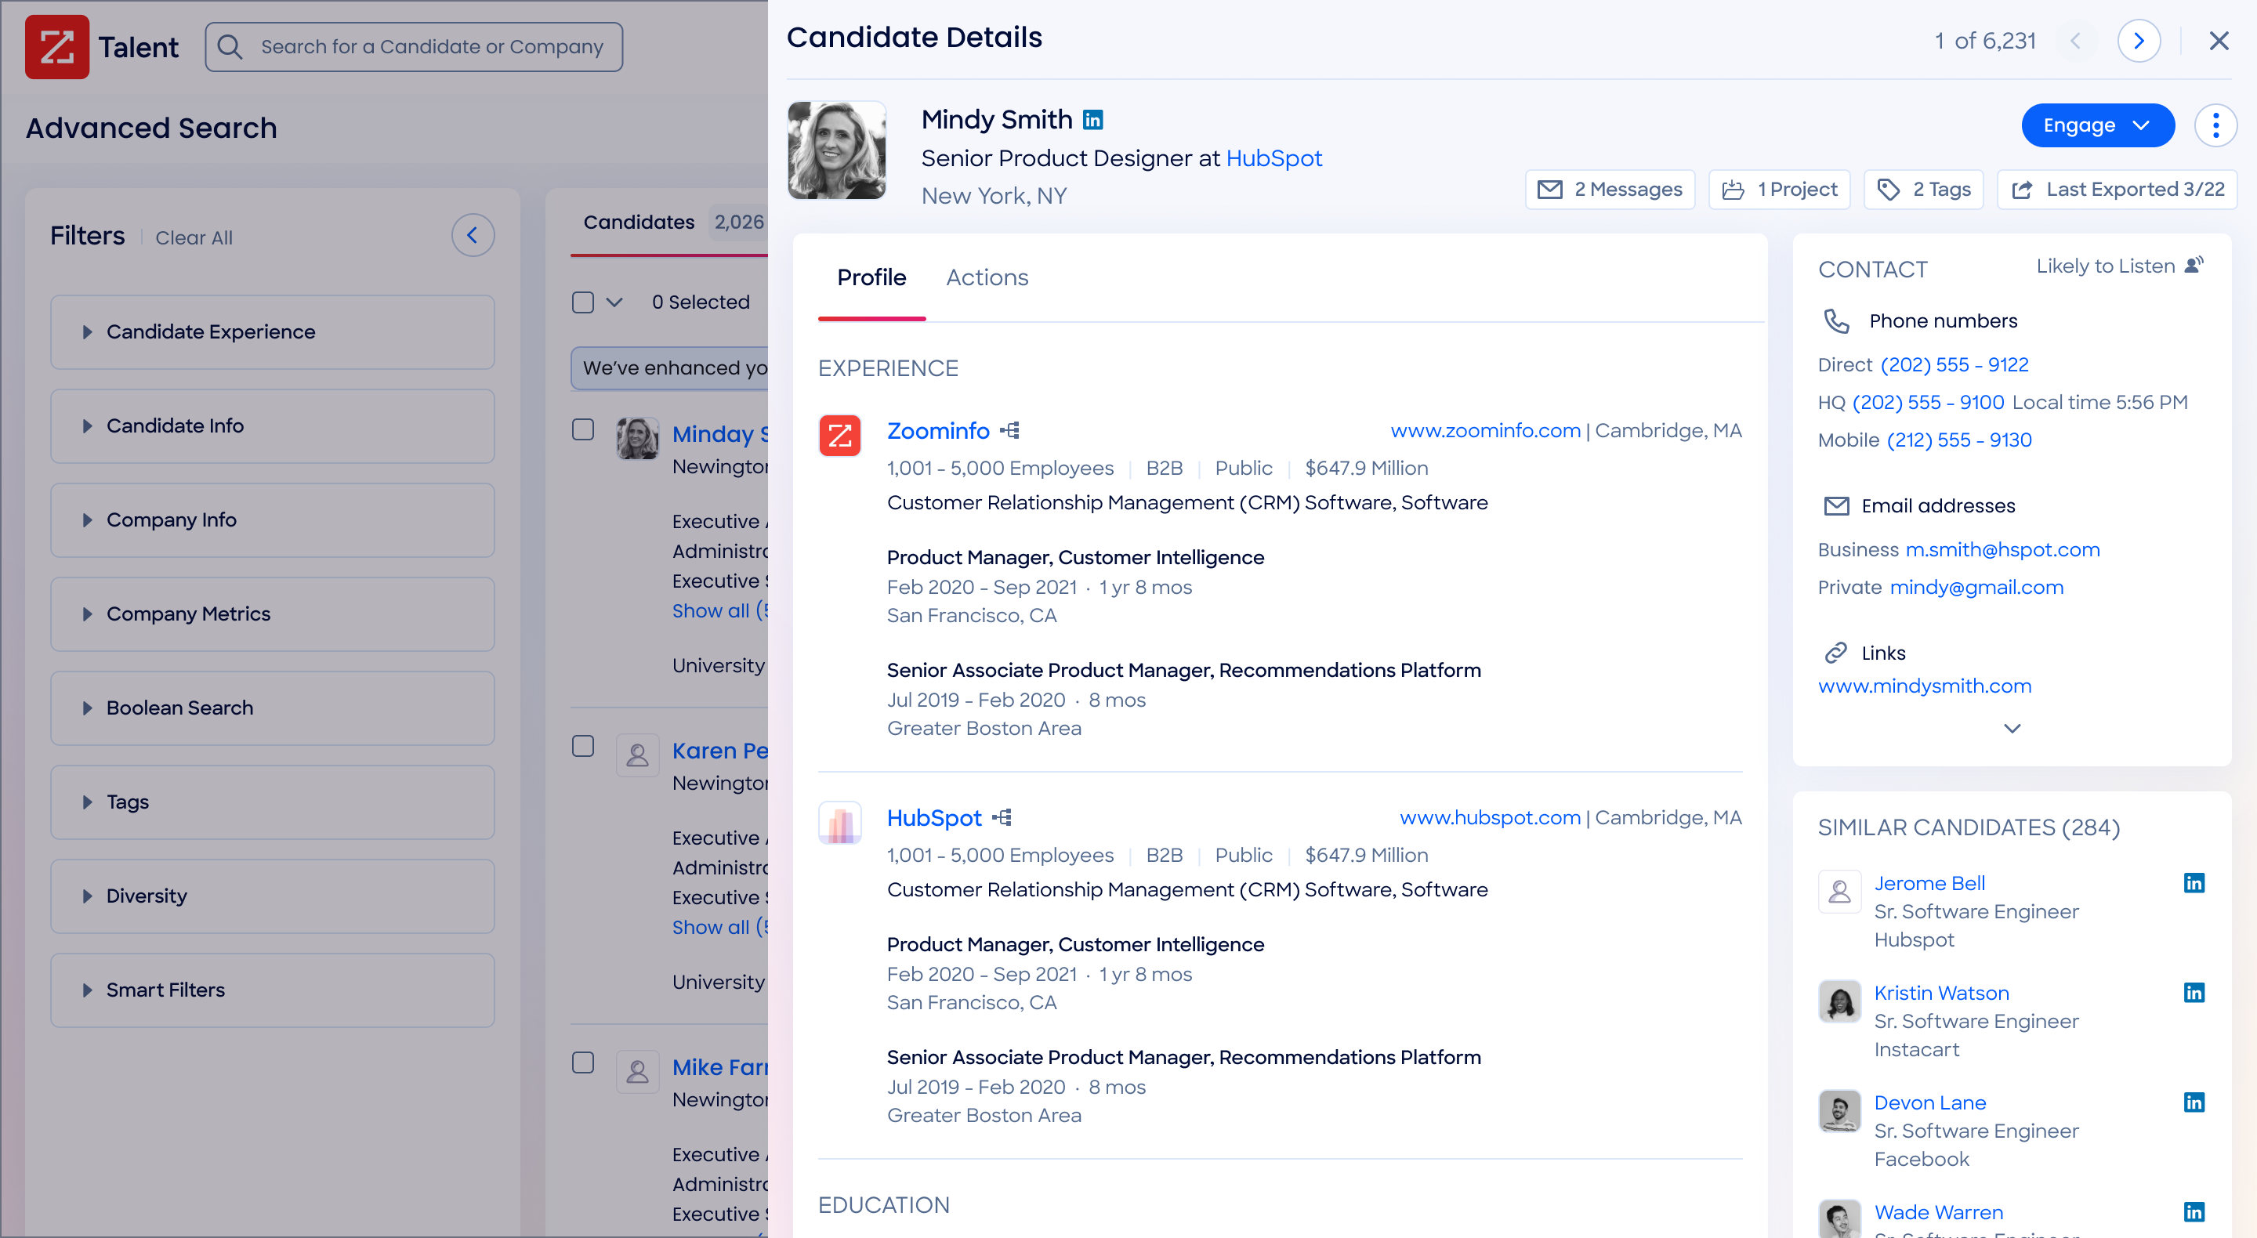Select Karen's candidate row checkbox
This screenshot has height=1238, width=2257.
[x=582, y=746]
